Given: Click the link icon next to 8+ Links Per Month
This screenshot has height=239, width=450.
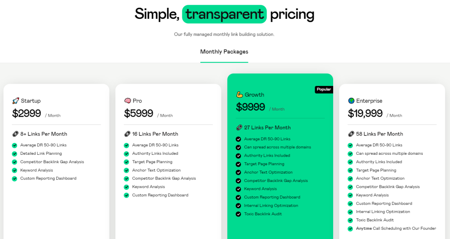Looking at the screenshot, I should (15, 134).
